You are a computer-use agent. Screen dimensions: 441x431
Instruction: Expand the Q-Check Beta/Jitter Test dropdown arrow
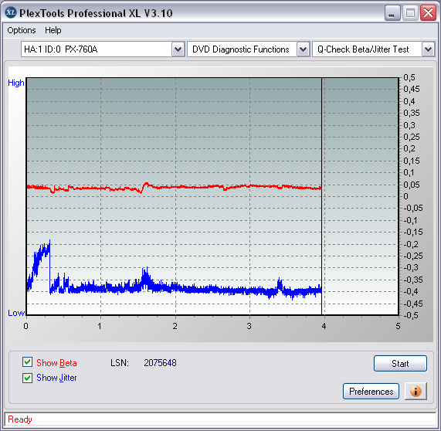(x=428, y=49)
